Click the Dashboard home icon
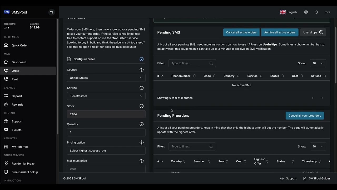The width and height of the screenshot is (337, 190). pyautogui.click(x=6, y=62)
